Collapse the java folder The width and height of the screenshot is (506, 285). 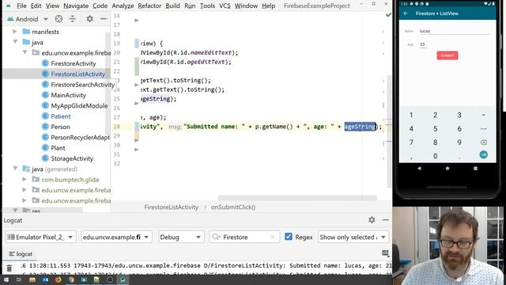[x=15, y=42]
